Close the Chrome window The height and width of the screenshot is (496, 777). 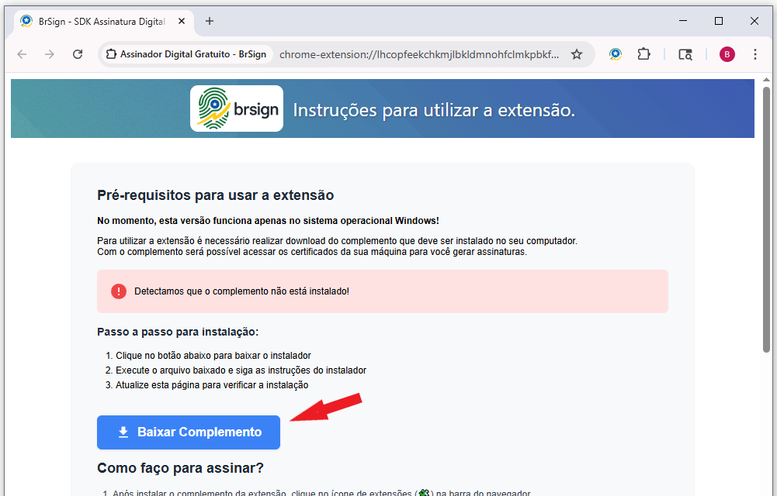[x=754, y=21]
